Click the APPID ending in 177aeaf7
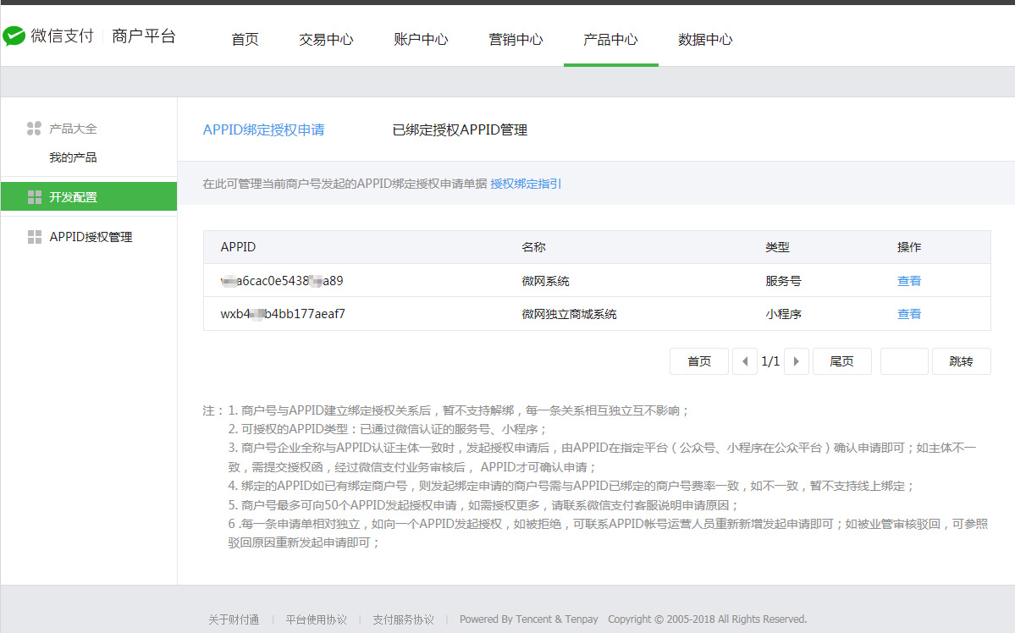 tap(283, 314)
